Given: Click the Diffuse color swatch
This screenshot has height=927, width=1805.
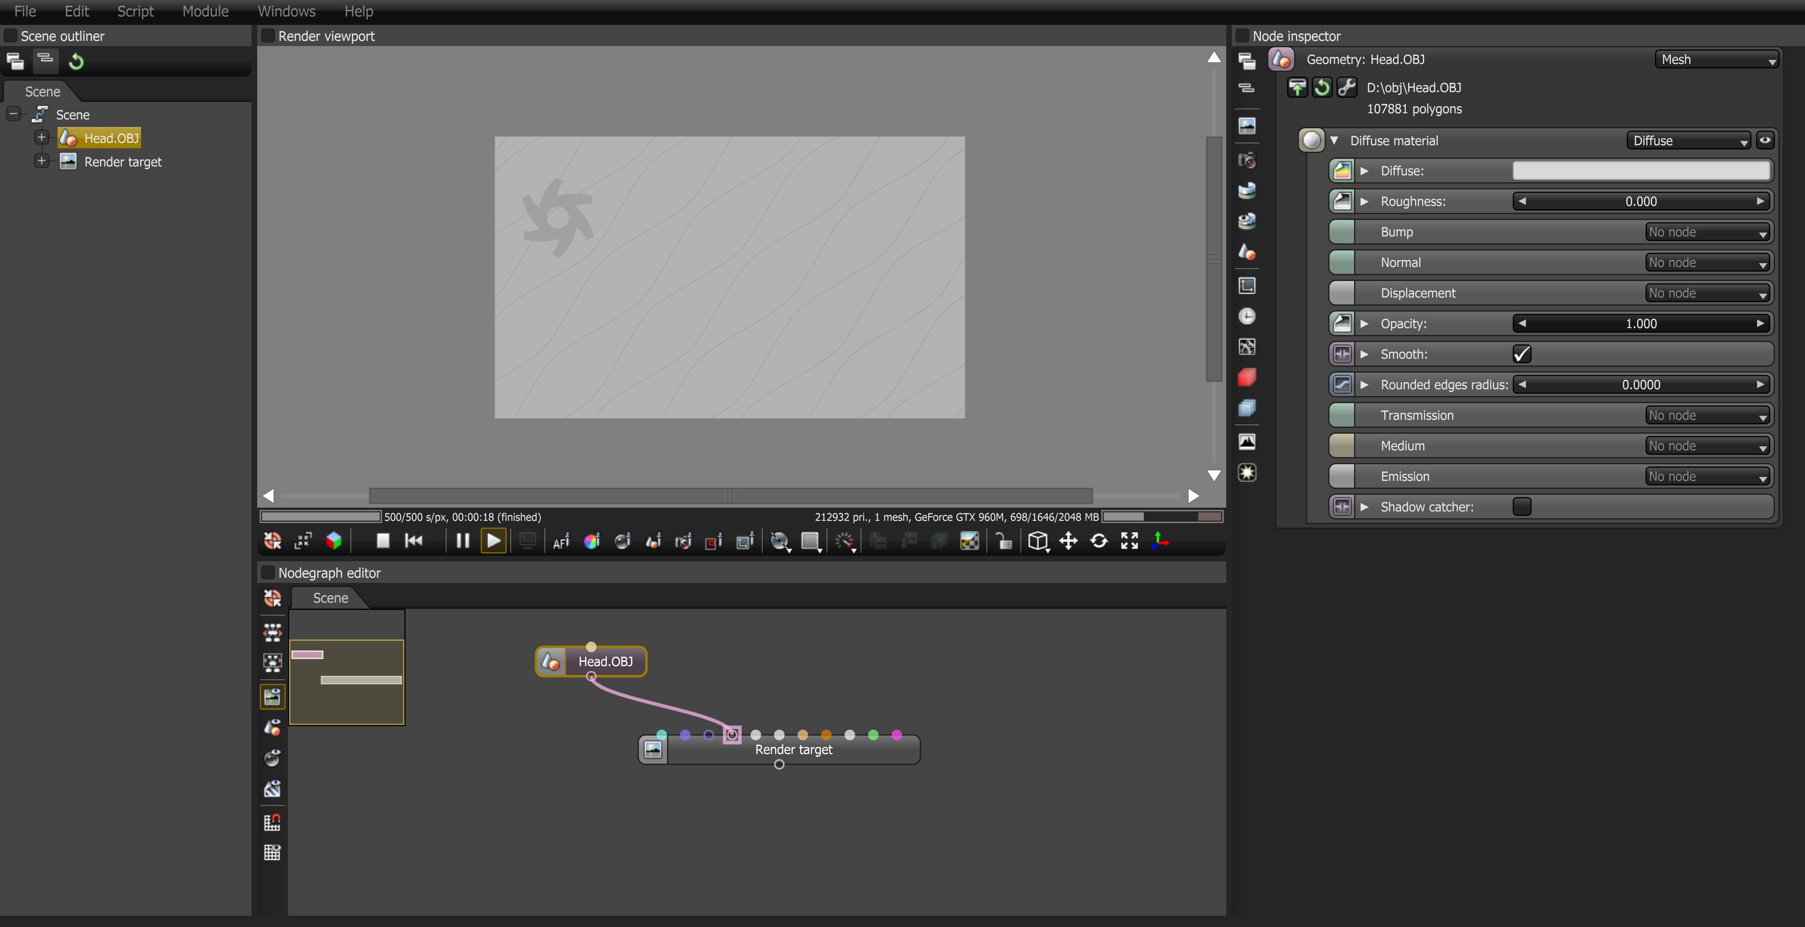Looking at the screenshot, I should point(1640,170).
